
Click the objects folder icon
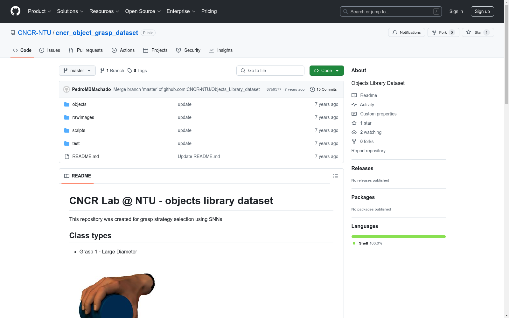pyautogui.click(x=67, y=104)
